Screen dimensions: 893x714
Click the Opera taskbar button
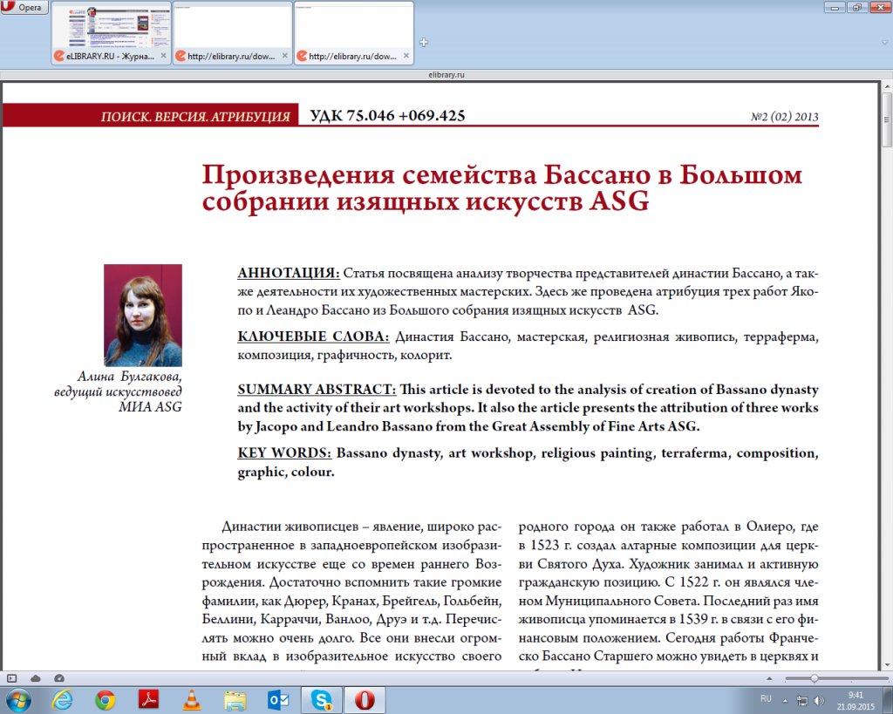[365, 700]
